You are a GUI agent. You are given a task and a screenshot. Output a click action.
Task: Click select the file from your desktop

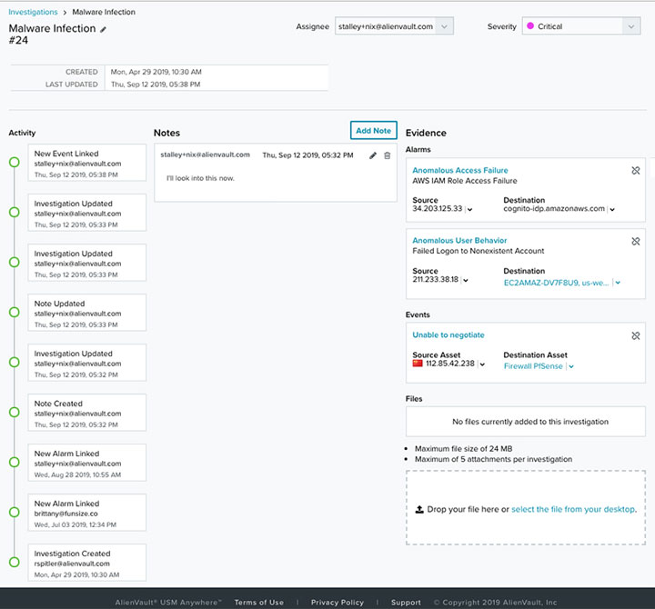tap(574, 509)
